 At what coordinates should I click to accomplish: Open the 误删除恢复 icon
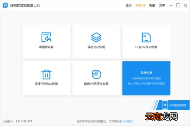tap(46, 37)
